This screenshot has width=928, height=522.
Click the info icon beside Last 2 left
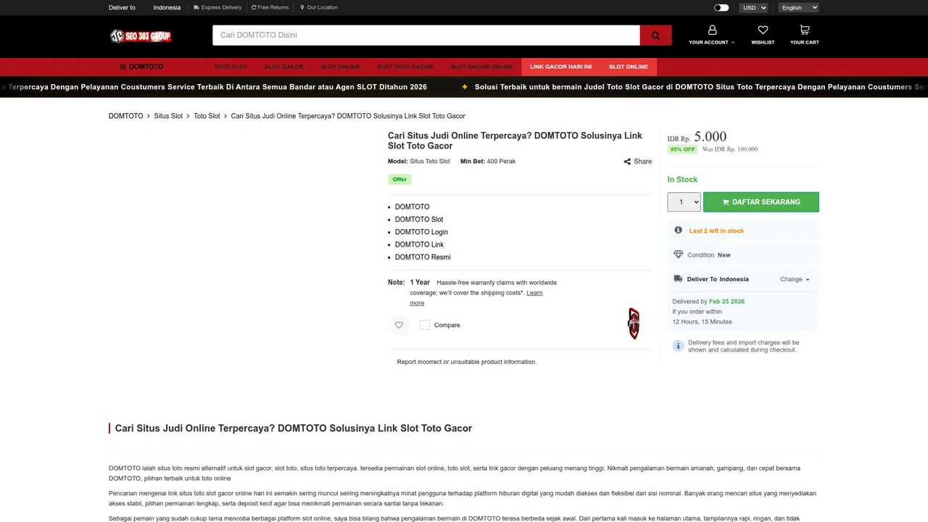(x=678, y=231)
